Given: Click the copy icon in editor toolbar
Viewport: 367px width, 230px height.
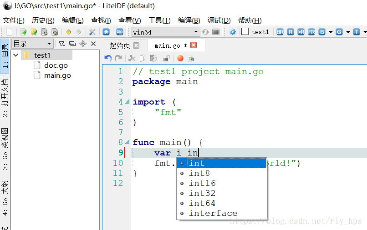Looking at the screenshot, I should [x=143, y=58].
